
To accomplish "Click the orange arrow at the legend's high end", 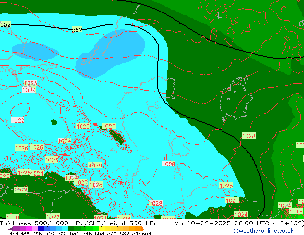I will coord(143,229).
